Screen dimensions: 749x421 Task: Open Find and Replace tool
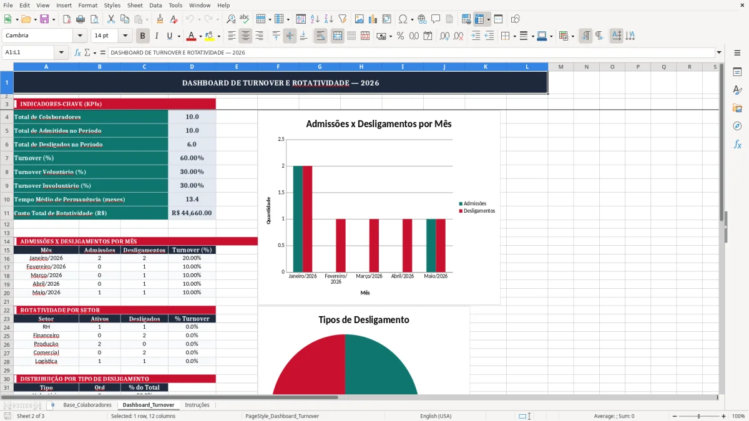[x=231, y=19]
